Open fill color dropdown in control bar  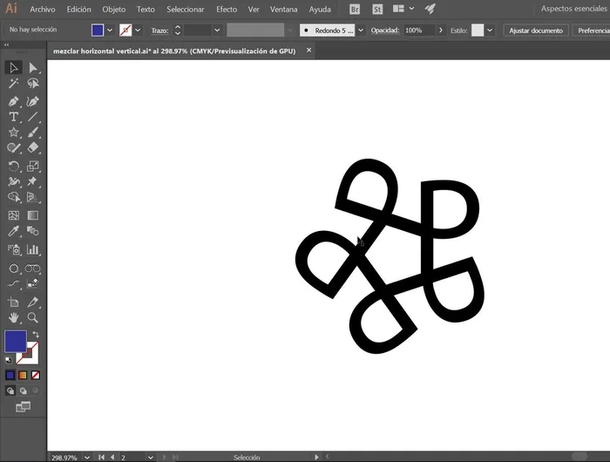pos(110,31)
